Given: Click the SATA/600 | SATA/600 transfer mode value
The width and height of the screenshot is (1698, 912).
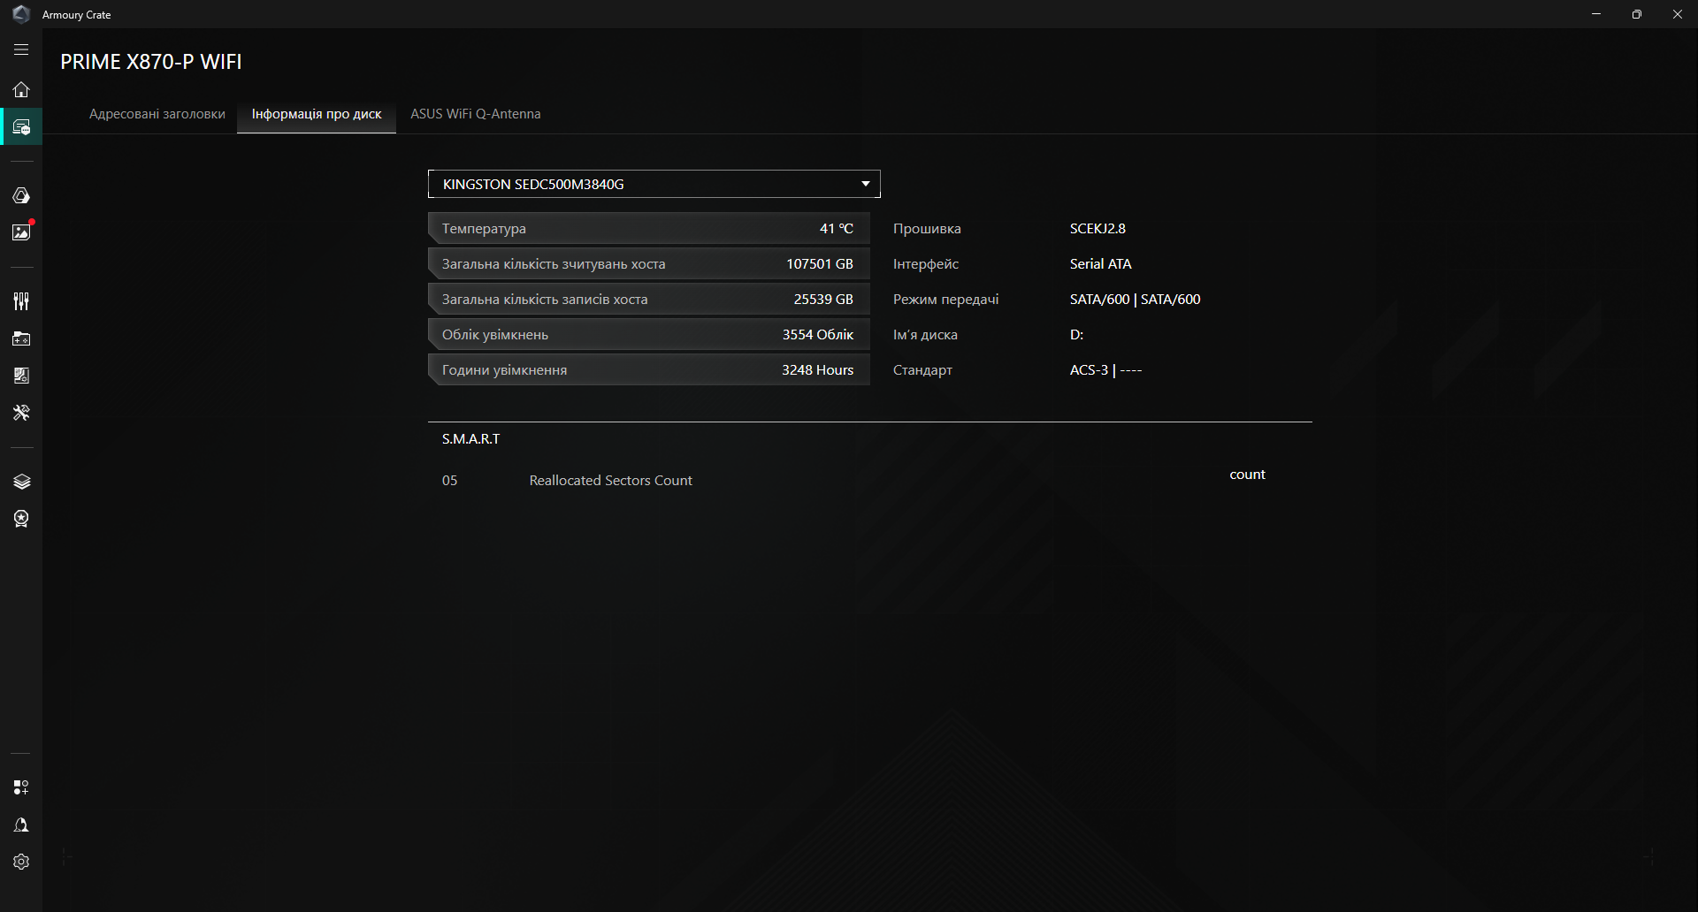Looking at the screenshot, I should coord(1135,299).
